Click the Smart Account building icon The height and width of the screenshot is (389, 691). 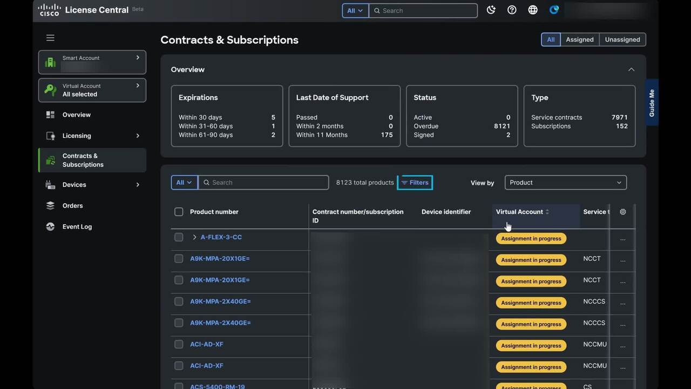50,62
